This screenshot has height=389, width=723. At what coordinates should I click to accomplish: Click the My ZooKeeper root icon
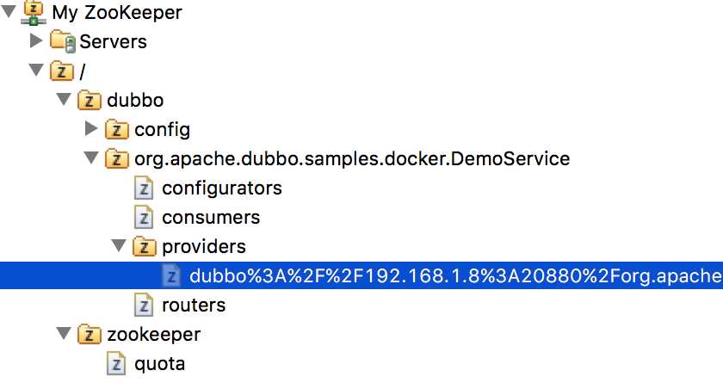click(34, 13)
